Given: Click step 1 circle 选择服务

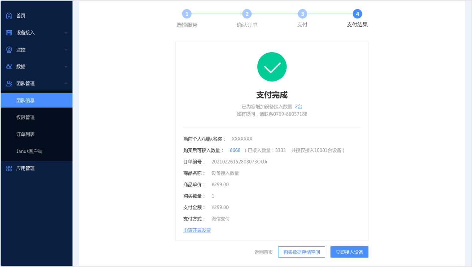Looking at the screenshot, I should pyautogui.click(x=187, y=14).
